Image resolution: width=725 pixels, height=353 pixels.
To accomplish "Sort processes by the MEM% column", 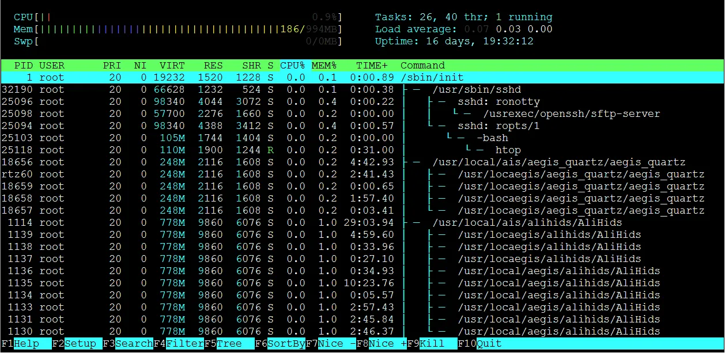I will tap(324, 65).
